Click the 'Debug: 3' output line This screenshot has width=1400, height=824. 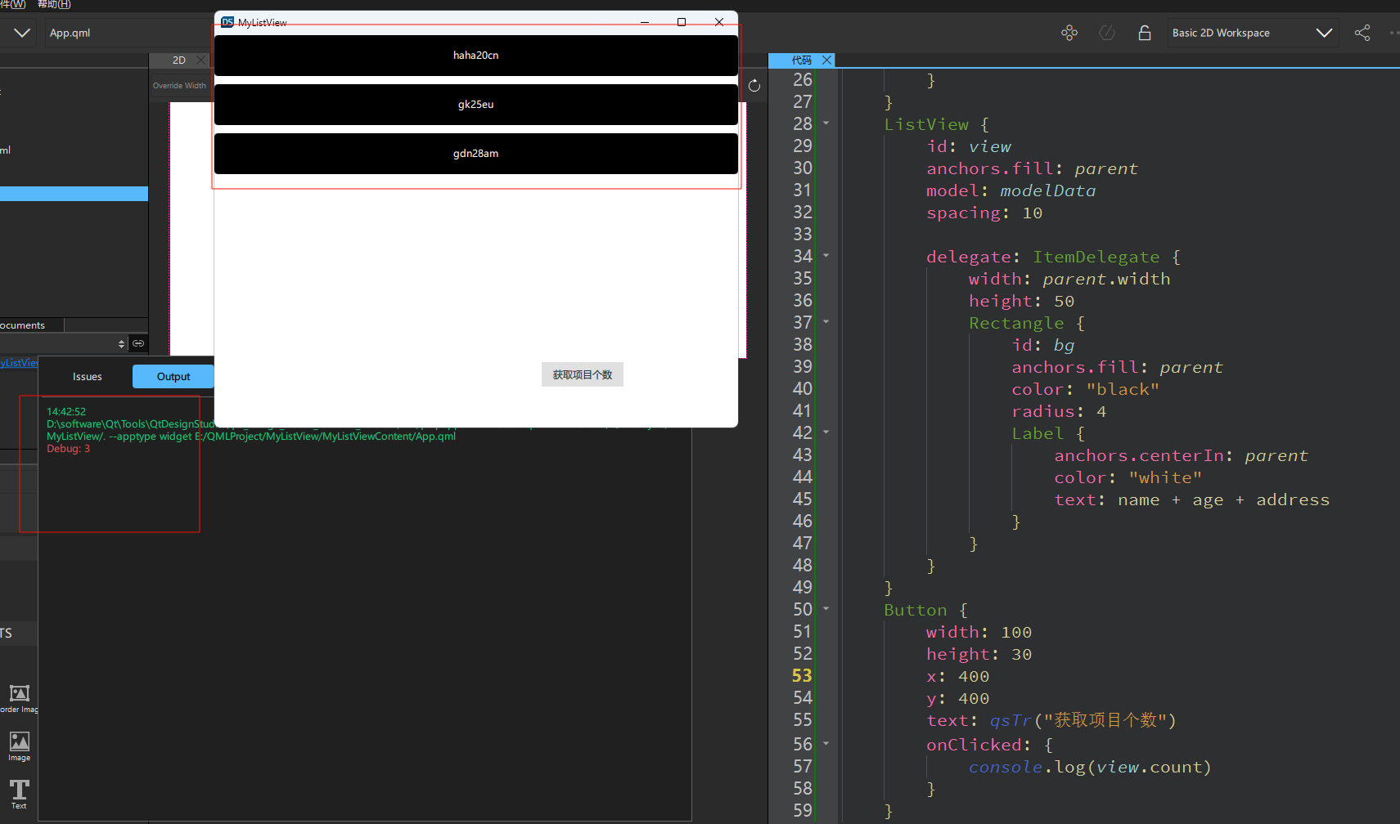(x=69, y=449)
